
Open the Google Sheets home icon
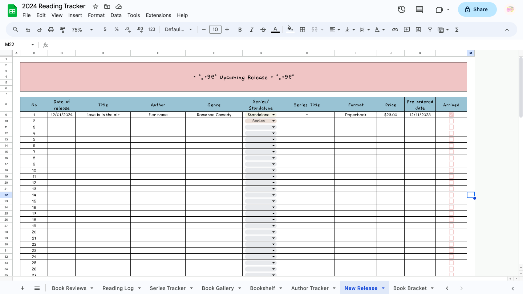coord(12,11)
